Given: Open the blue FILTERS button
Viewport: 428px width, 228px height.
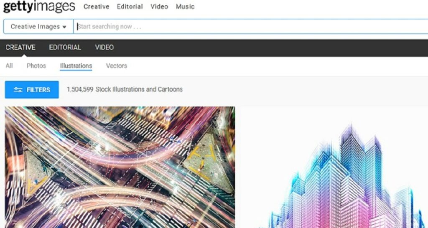Looking at the screenshot, I should (32, 89).
